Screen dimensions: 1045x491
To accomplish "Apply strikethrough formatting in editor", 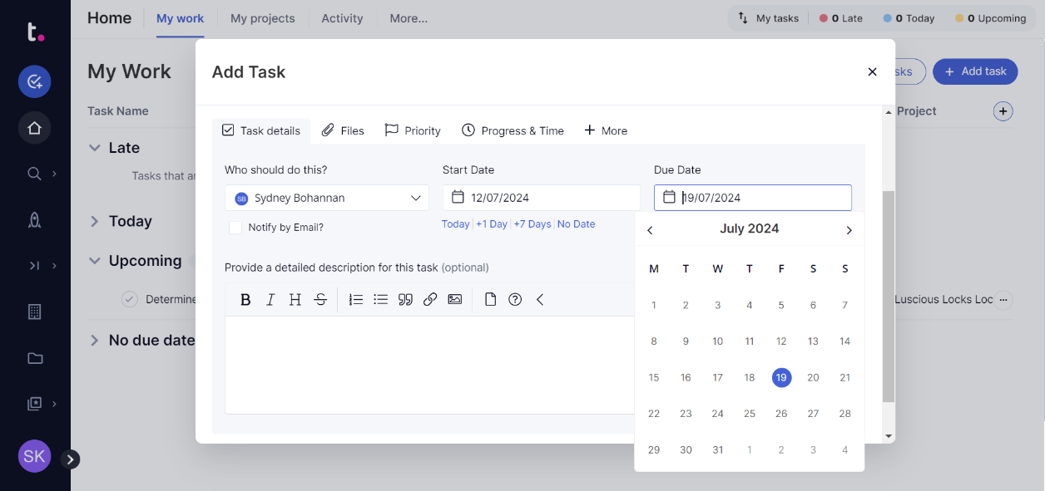I will click(x=320, y=300).
